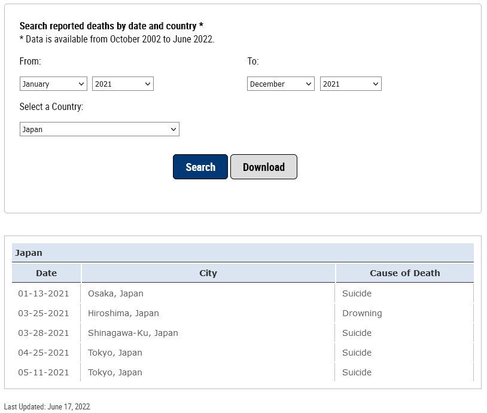Select the Osaka, Japan city cell
Viewport: 487px width, 413px height.
click(208, 293)
